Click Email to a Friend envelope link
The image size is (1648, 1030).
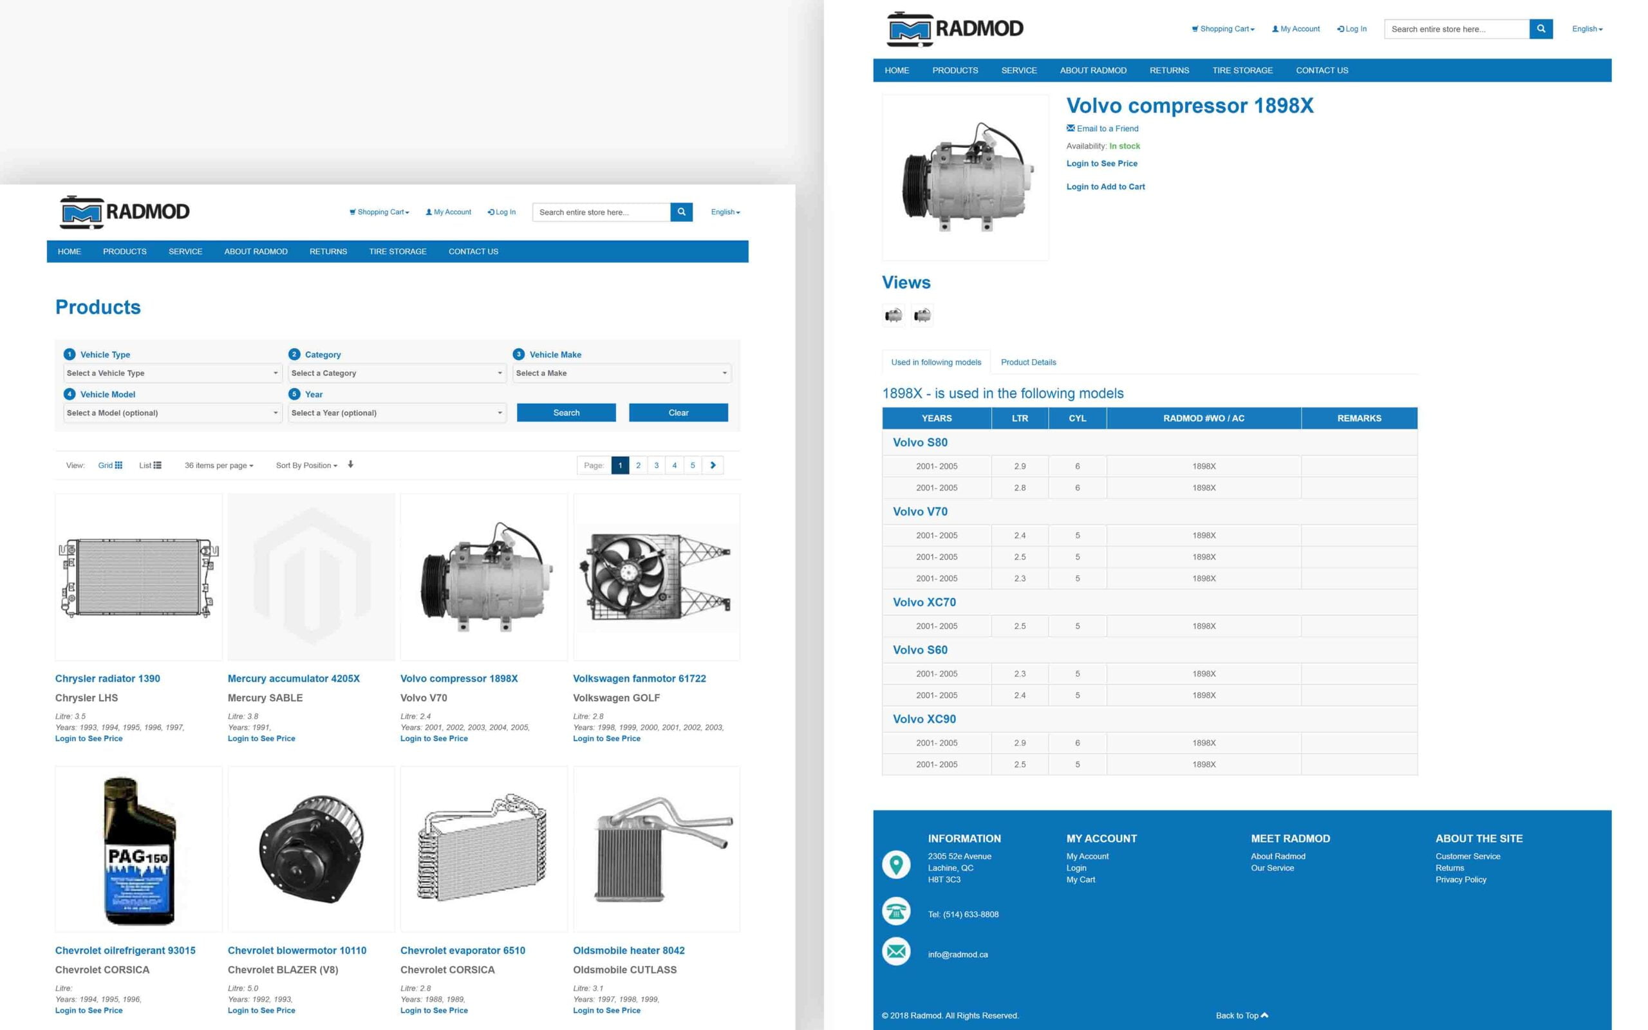pyautogui.click(x=1102, y=128)
